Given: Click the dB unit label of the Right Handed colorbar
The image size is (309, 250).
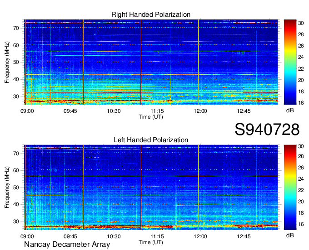Looking at the screenshot, I should click(290, 111).
